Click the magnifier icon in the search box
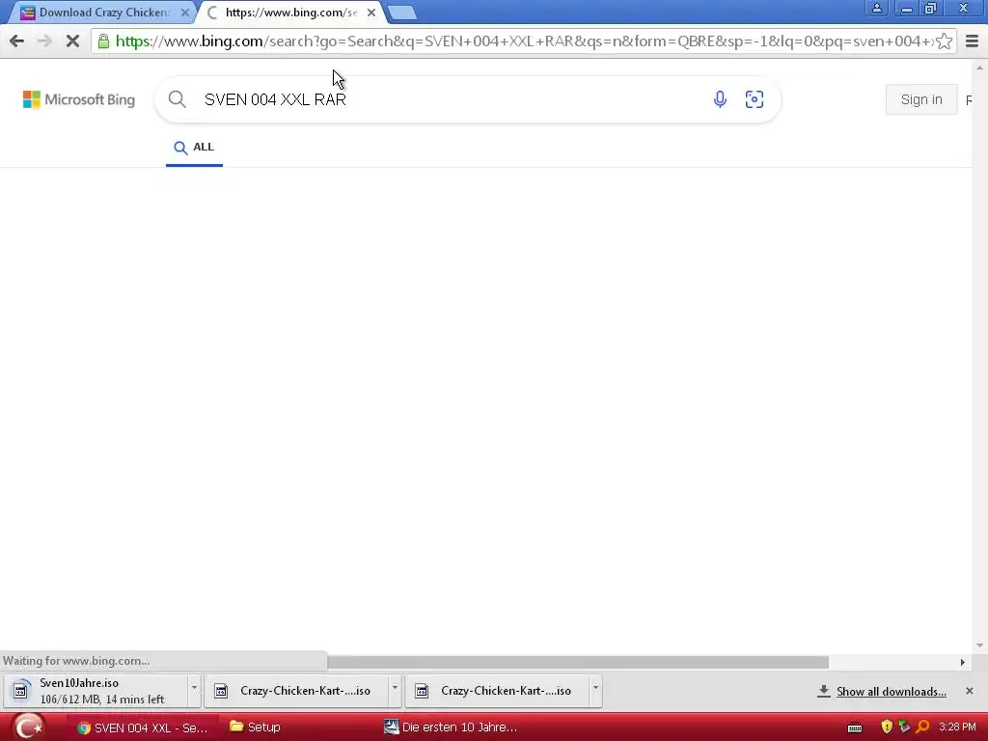 [178, 99]
